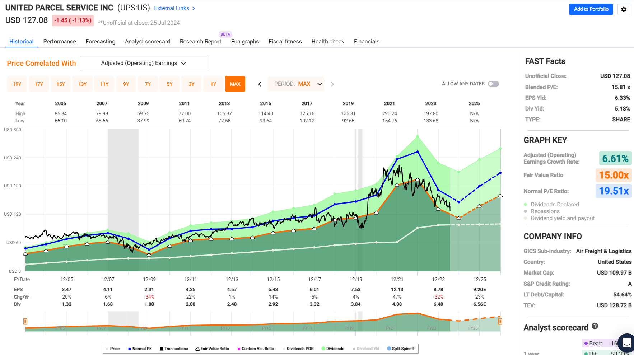634x355 pixels.
Task: Hide the Dividends series via legend
Action: pyautogui.click(x=332, y=349)
